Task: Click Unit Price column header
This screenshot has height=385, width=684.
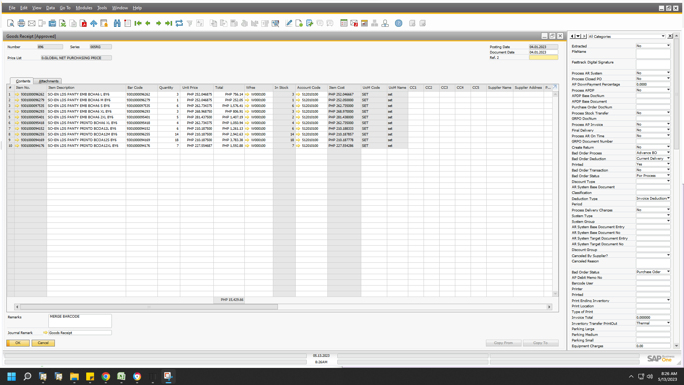Action: pyautogui.click(x=197, y=88)
